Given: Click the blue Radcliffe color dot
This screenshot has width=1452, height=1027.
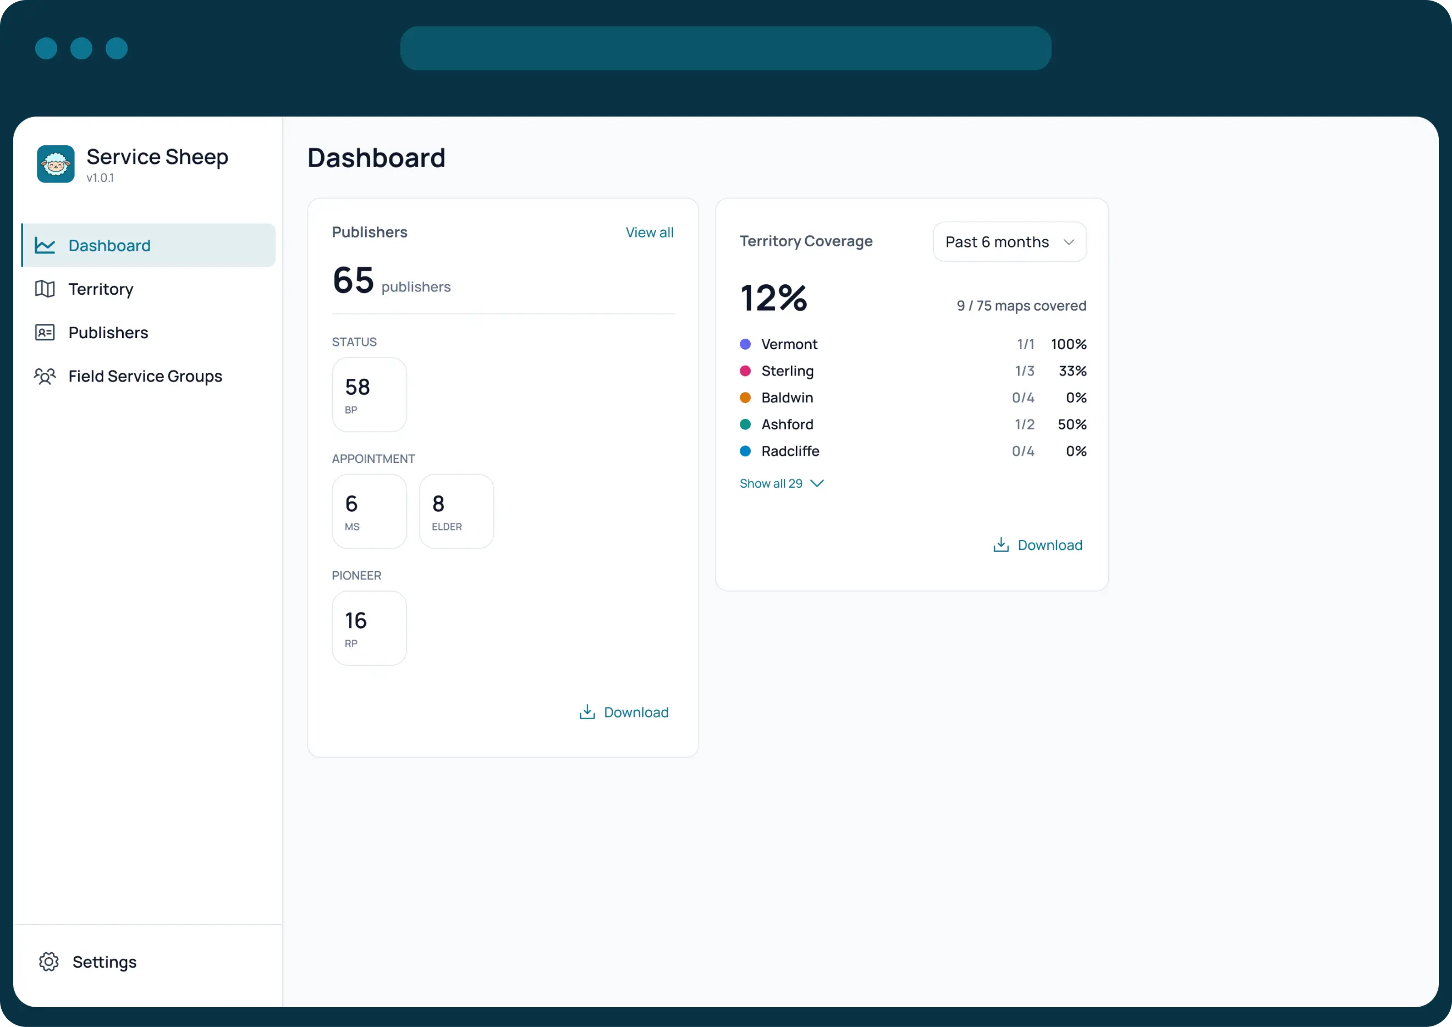Looking at the screenshot, I should tap(745, 451).
